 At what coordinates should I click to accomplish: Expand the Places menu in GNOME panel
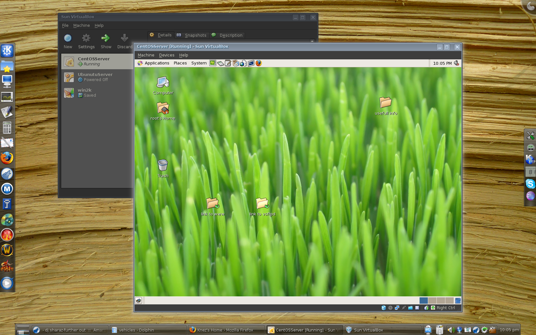tap(180, 63)
